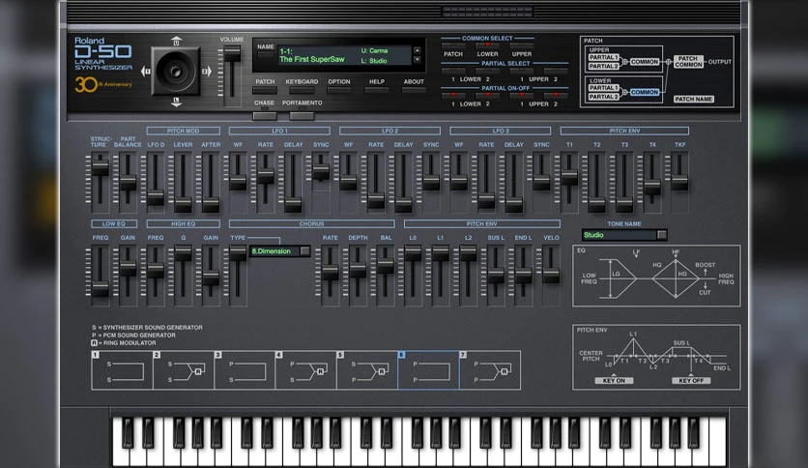This screenshot has height=468, width=808.
Task: Click the Structure slider
Action: point(100,168)
